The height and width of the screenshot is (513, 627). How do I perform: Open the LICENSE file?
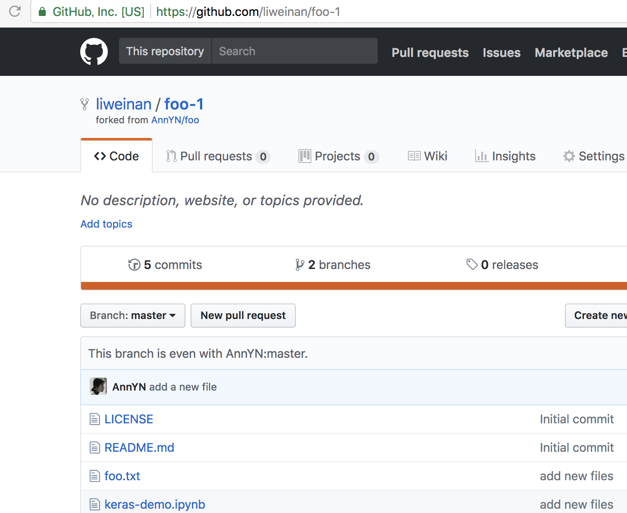tap(129, 419)
